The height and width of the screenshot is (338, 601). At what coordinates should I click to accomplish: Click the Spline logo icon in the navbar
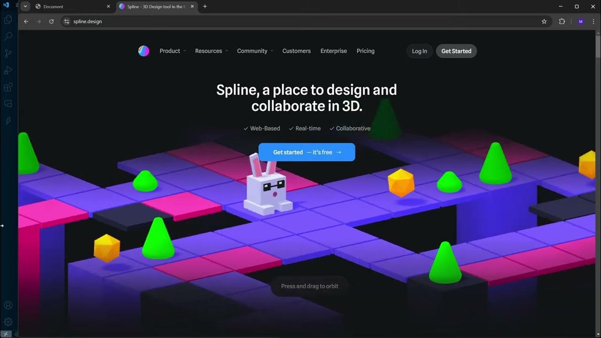pos(144,51)
